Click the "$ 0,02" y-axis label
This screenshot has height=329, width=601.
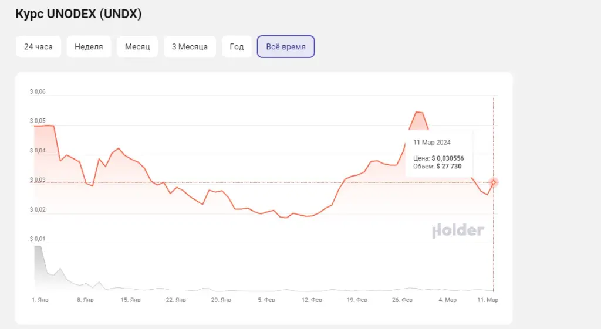(38, 209)
